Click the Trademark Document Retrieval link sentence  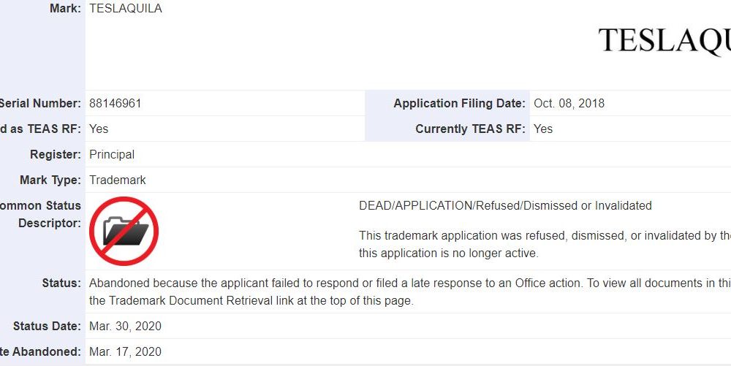click(x=251, y=301)
